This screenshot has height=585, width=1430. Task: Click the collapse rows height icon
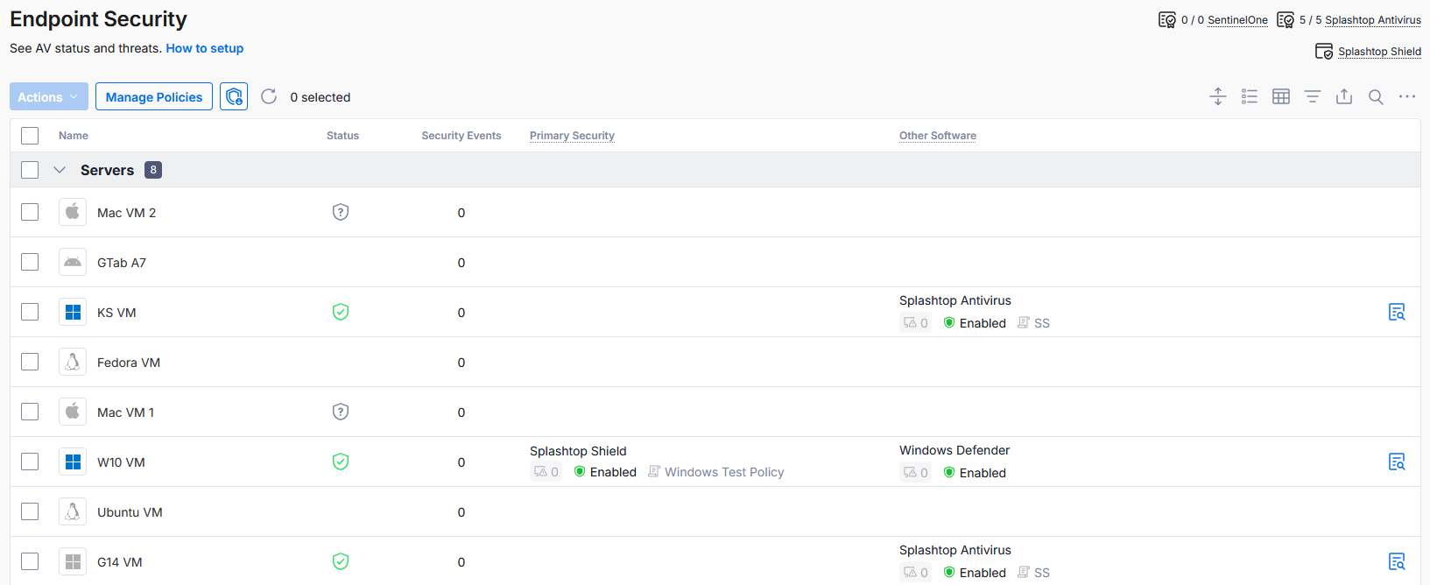coord(1218,96)
